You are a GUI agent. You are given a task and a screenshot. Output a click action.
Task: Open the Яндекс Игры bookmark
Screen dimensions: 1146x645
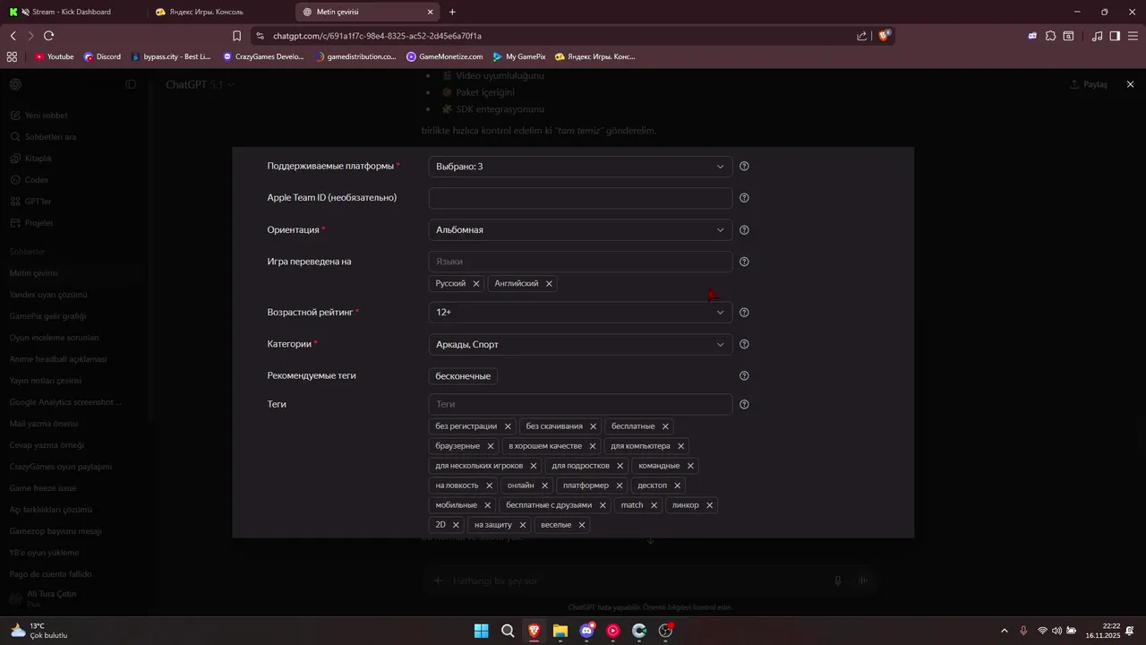[595, 56]
